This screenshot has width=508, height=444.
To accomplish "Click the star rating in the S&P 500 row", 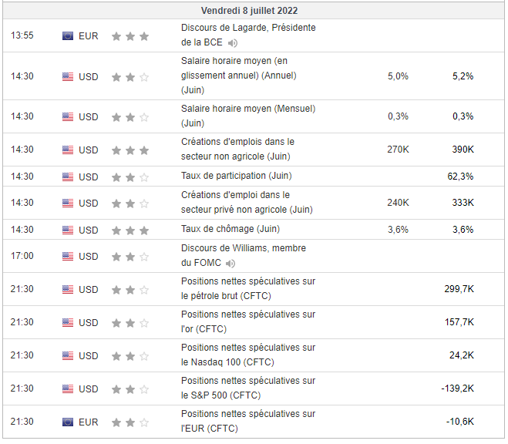I will click(x=130, y=389).
